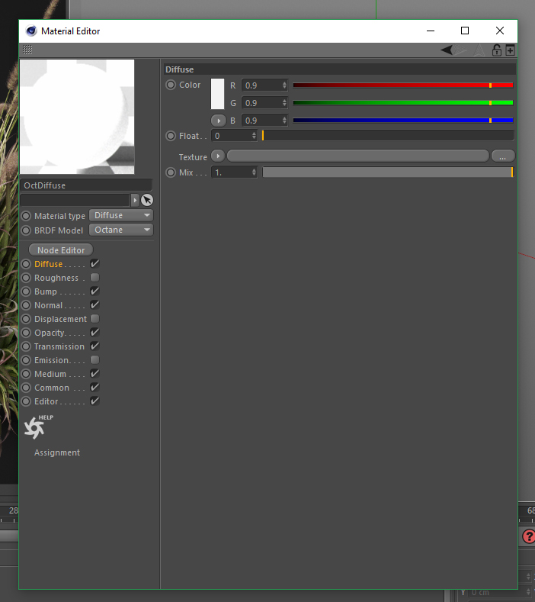Click the new window plus icon
This screenshot has width=535, height=602.
510,50
